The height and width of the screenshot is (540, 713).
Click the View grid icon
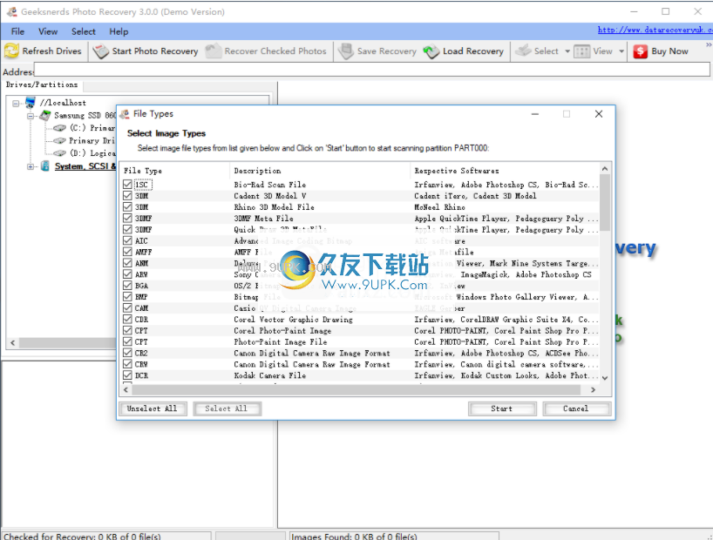point(582,51)
